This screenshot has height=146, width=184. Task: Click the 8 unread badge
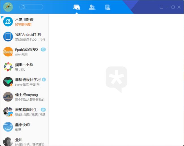point(44,80)
